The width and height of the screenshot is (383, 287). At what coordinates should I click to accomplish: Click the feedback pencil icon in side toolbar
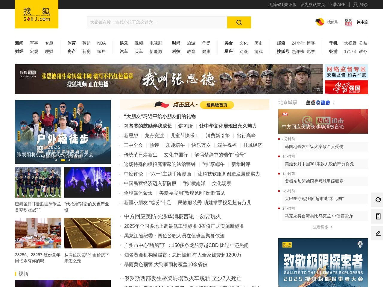click(x=378, y=233)
